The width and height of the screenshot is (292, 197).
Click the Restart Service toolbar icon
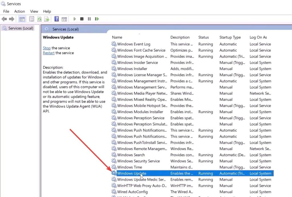click(x=97, y=19)
